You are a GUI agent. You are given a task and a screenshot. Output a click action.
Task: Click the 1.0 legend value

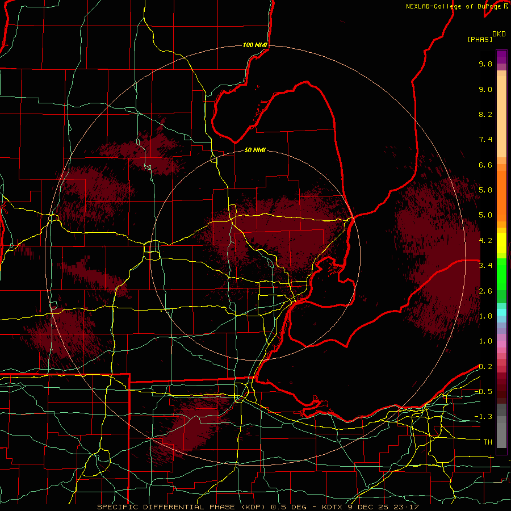click(x=485, y=341)
